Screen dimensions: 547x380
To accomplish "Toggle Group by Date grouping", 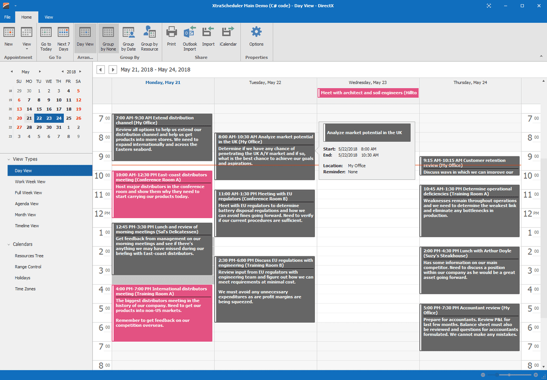I will (129, 38).
